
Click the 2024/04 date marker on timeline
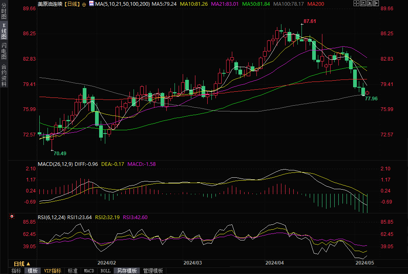[x=274, y=263]
